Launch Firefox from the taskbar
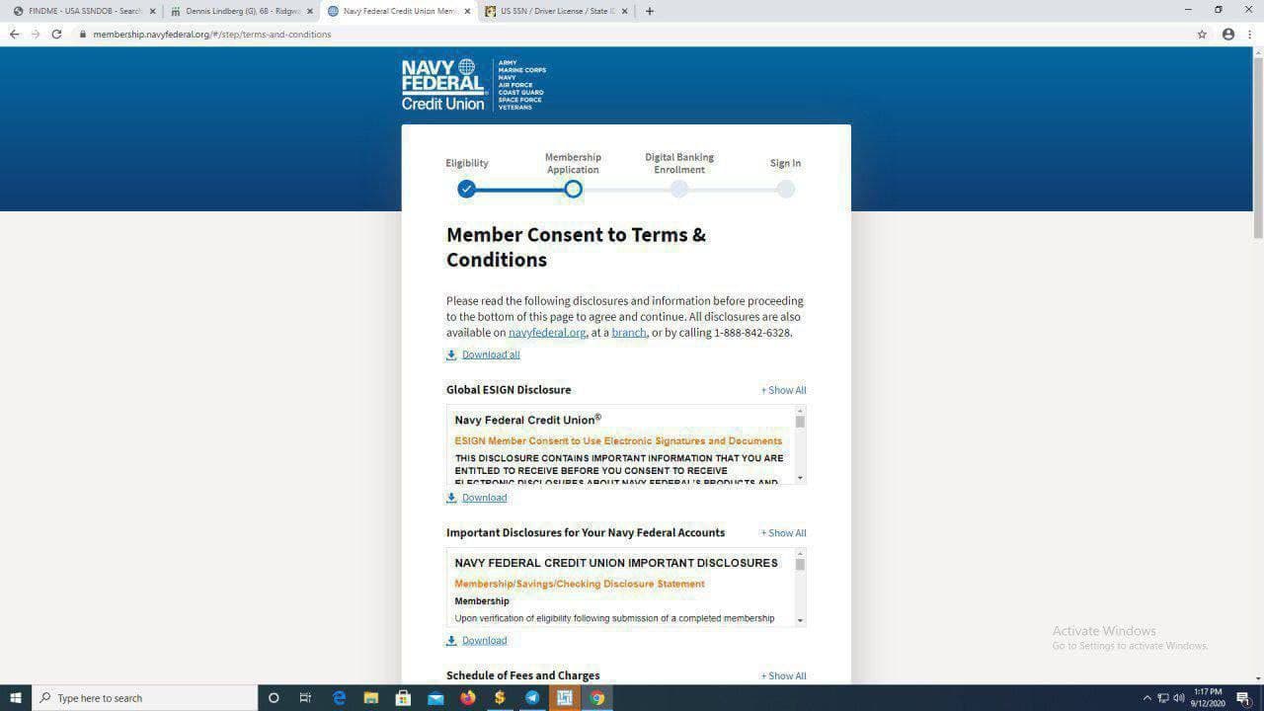Screen dimensions: 1264x711 (467, 698)
